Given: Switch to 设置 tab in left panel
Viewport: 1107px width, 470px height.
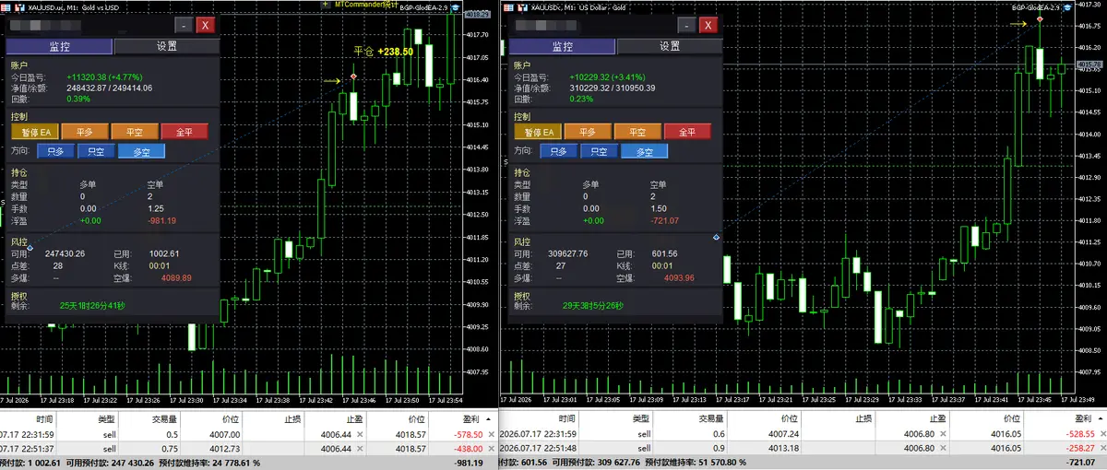Looking at the screenshot, I should (x=166, y=46).
